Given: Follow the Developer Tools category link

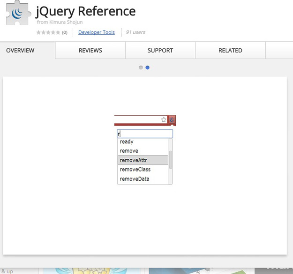Looking at the screenshot, I should [x=97, y=32].
